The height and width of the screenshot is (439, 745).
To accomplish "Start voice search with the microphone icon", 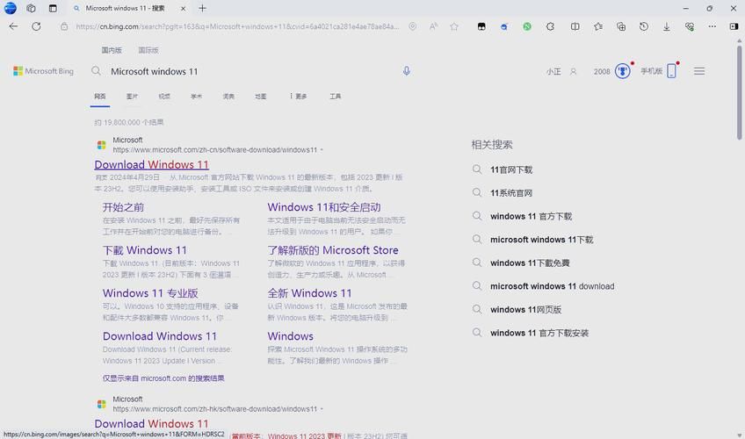I will (406, 71).
